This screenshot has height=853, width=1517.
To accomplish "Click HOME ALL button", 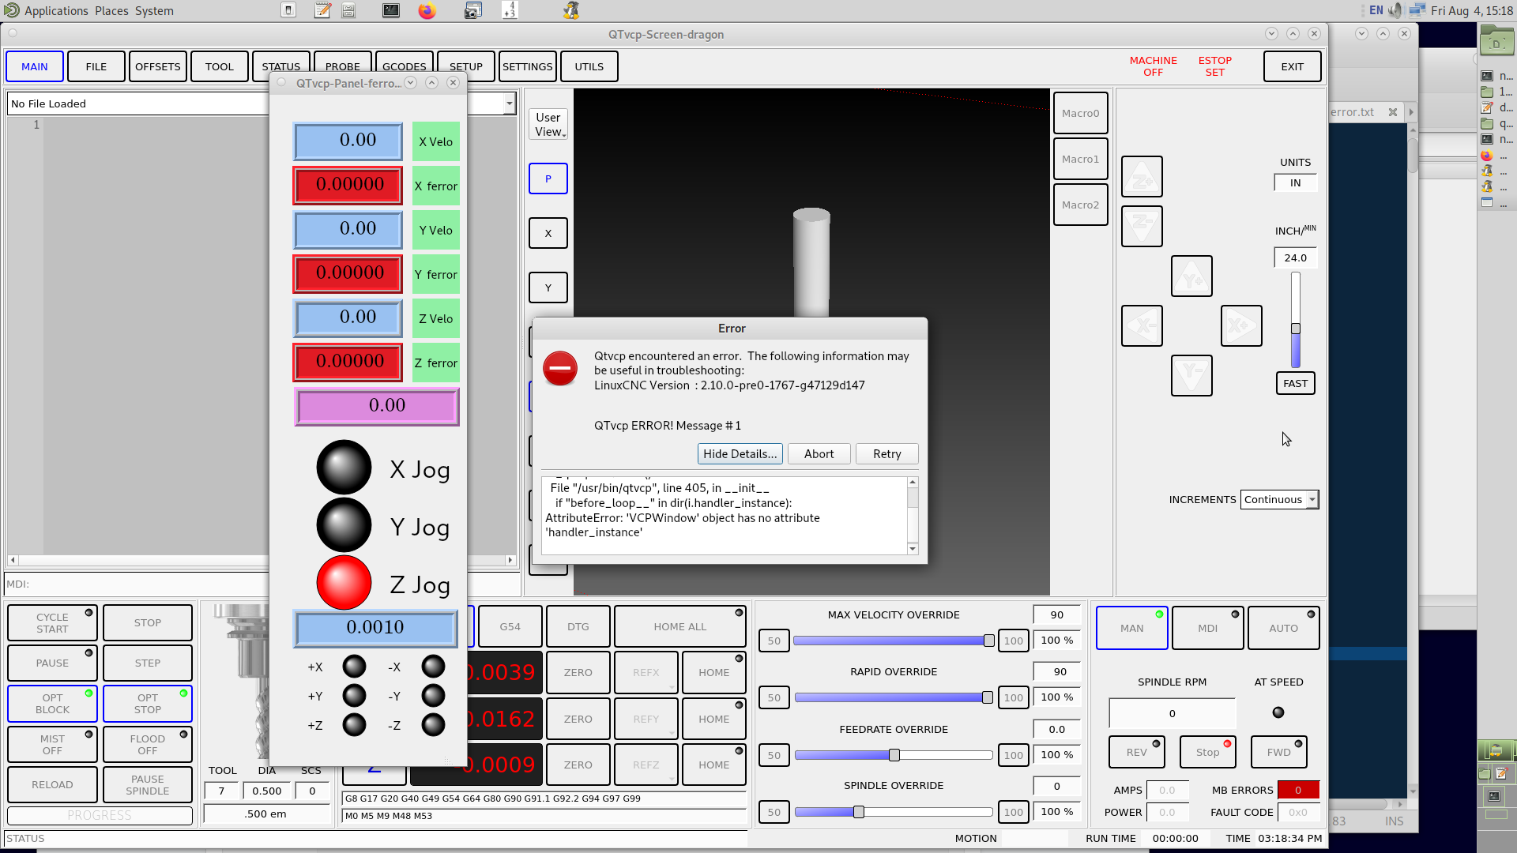I will 680,626.
